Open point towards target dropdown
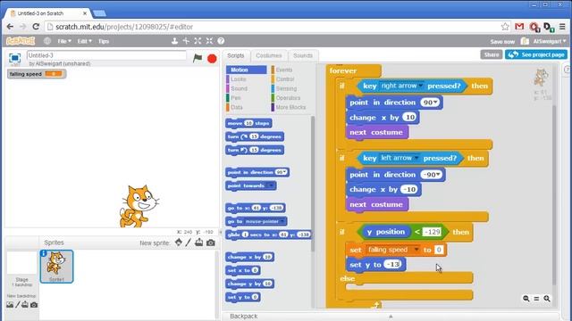The width and height of the screenshot is (572, 321). coord(271,185)
